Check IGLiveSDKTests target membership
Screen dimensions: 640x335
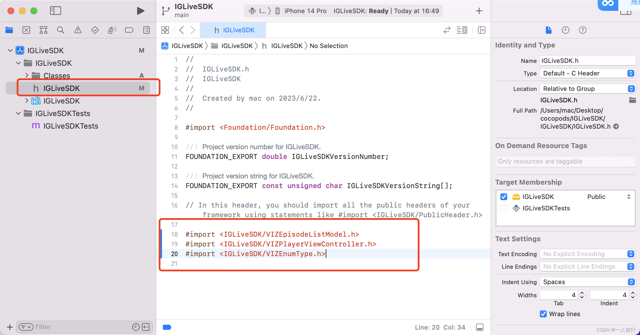504,208
